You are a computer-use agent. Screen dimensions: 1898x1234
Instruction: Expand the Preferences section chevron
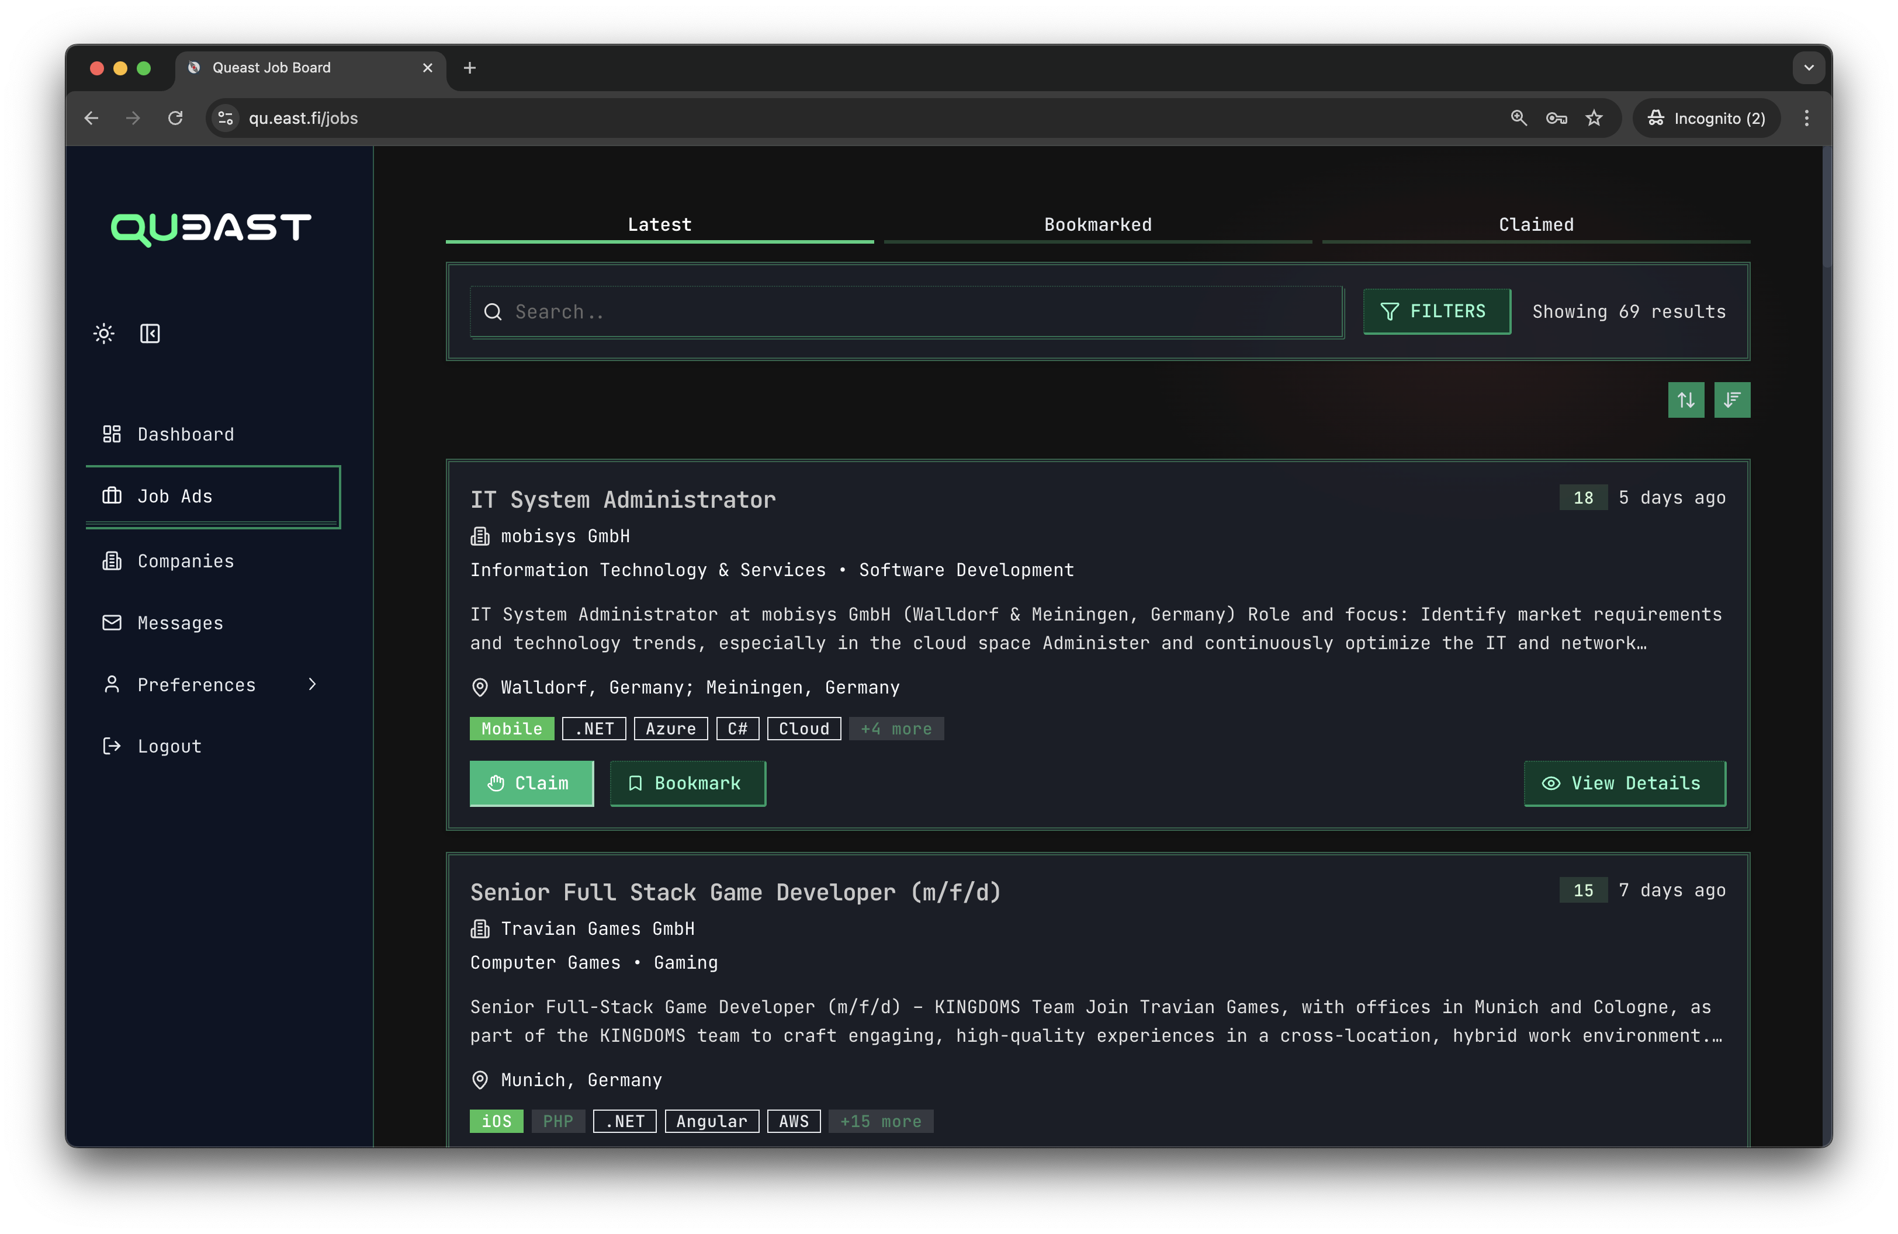point(311,684)
